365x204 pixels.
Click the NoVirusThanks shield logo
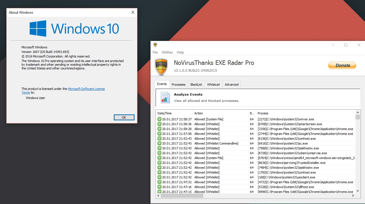click(x=161, y=67)
